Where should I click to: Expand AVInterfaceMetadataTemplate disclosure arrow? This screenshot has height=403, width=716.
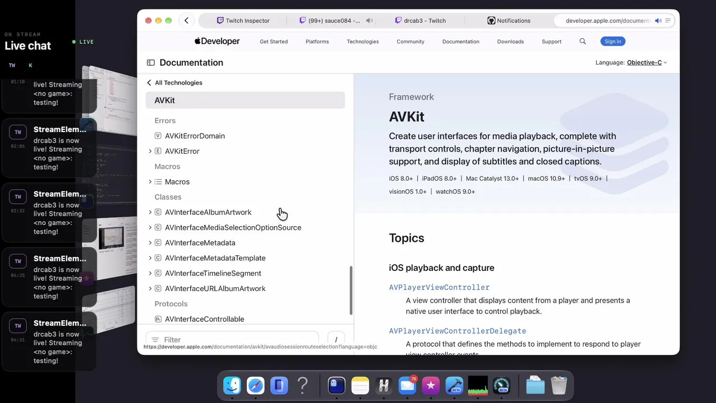(x=150, y=258)
